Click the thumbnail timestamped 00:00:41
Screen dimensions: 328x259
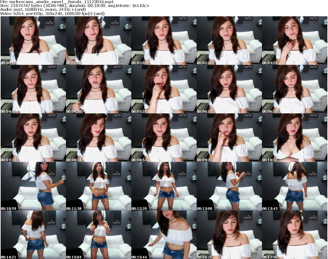tap(33, 41)
